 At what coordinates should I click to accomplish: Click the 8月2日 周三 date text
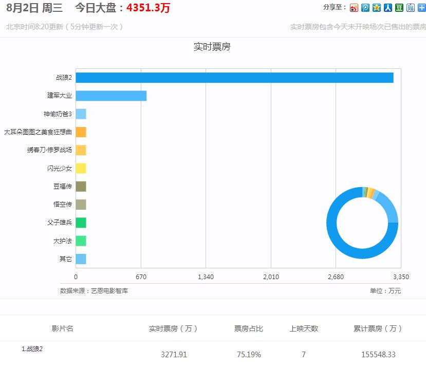click(x=34, y=8)
